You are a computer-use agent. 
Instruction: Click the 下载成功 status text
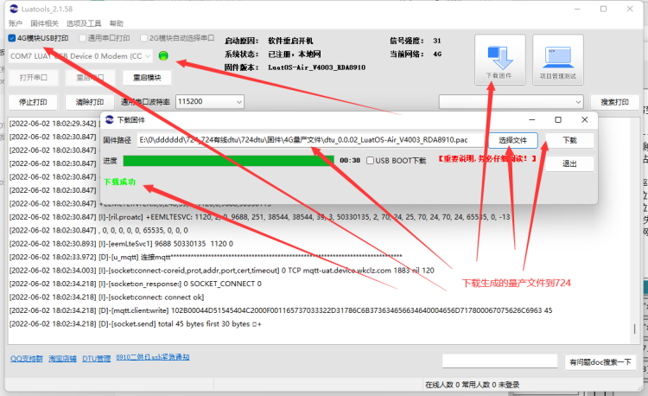click(119, 182)
